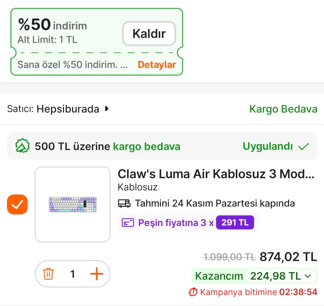Tap the 291 TL installment badge
Image resolution: width=324 pixels, height=306 pixels.
[x=235, y=222]
